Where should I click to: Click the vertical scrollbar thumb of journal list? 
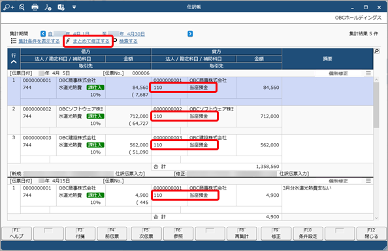[376, 105]
